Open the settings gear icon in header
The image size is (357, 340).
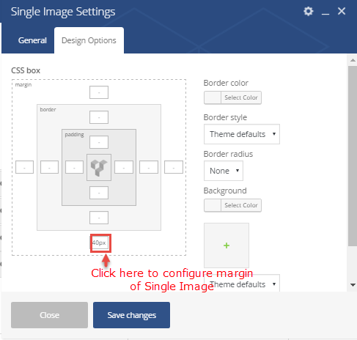308,11
